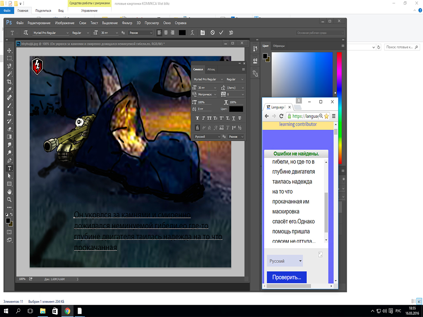Open warped text options
This screenshot has width=423, height=317.
coord(192,33)
